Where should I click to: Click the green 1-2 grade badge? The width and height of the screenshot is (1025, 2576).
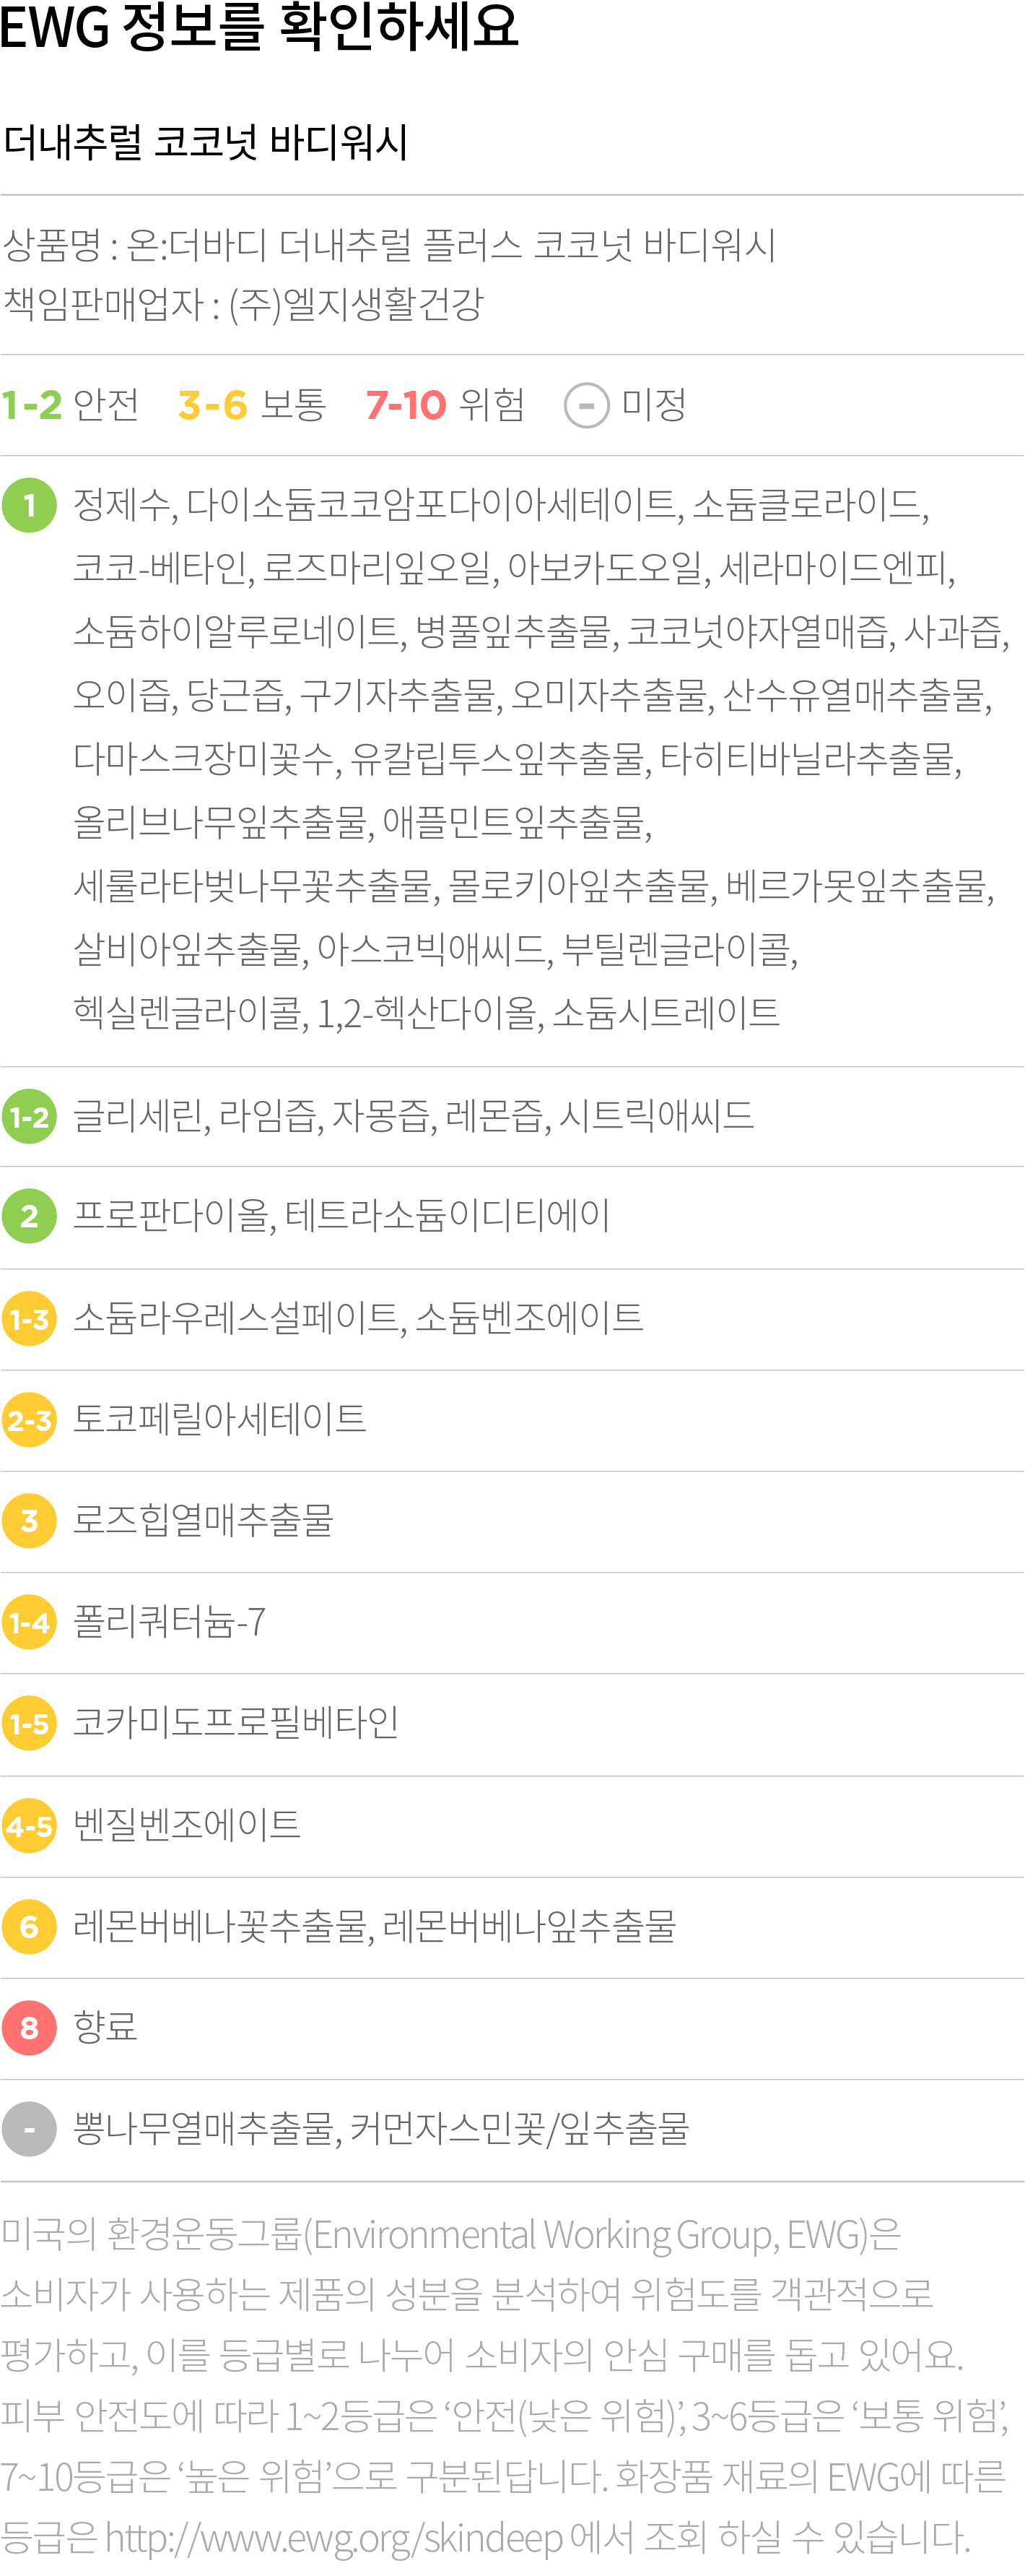tap(29, 1116)
